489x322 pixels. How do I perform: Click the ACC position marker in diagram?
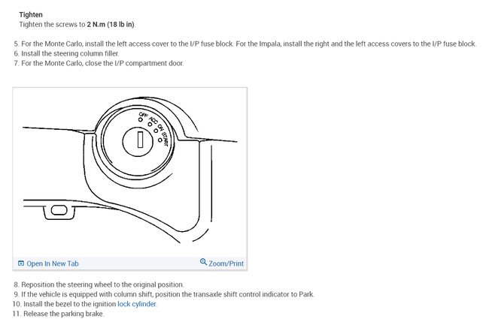pyautogui.click(x=150, y=124)
